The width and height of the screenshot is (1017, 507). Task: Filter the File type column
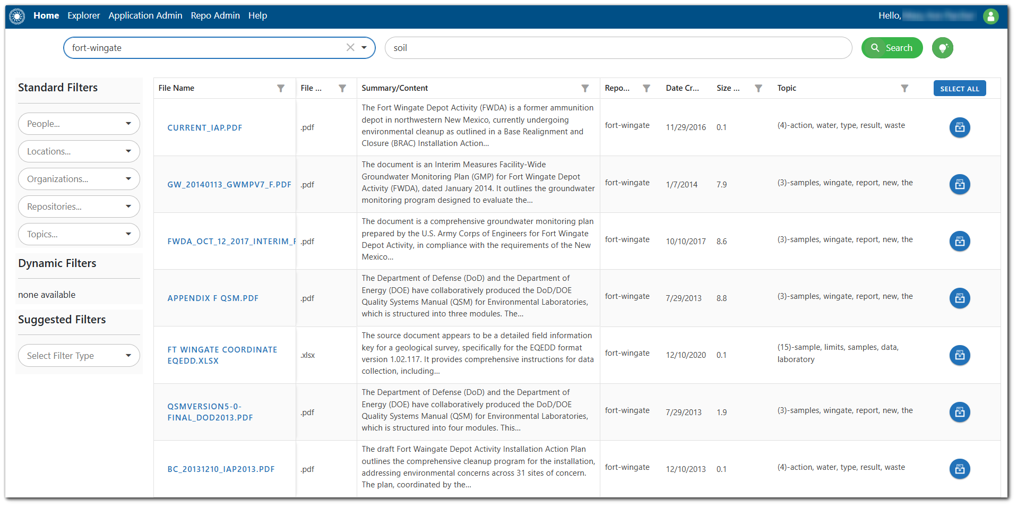[342, 88]
